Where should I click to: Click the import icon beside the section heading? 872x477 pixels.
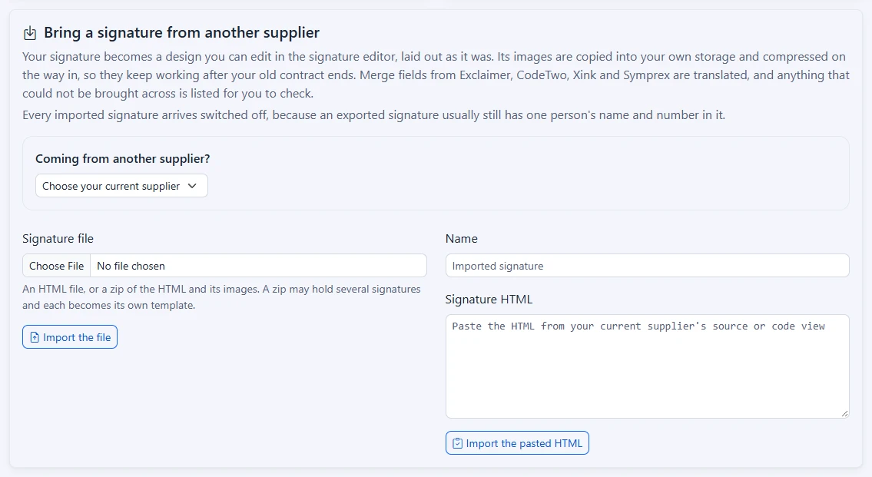pos(30,33)
